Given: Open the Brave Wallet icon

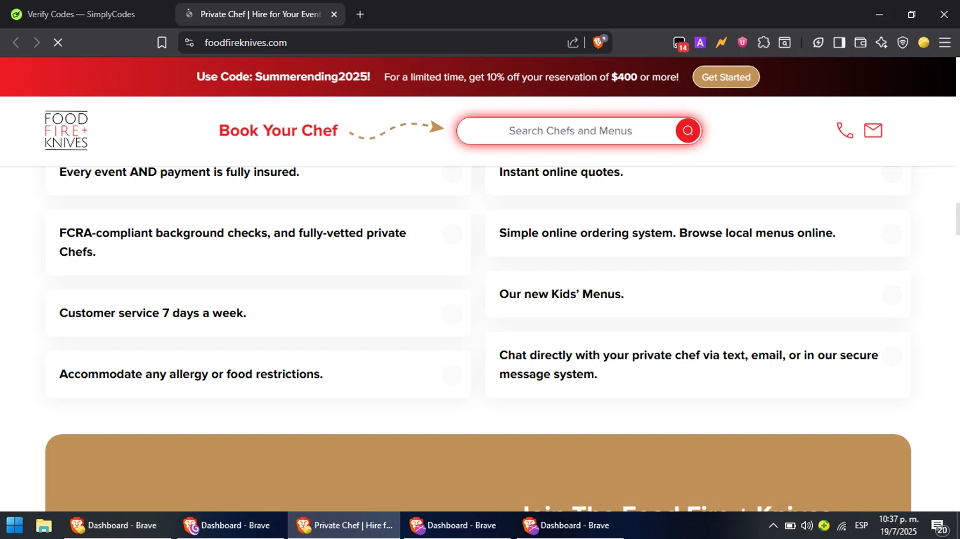Looking at the screenshot, I should click(860, 42).
